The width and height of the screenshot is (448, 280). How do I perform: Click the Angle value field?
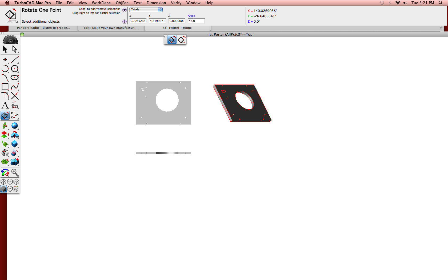(x=196, y=21)
